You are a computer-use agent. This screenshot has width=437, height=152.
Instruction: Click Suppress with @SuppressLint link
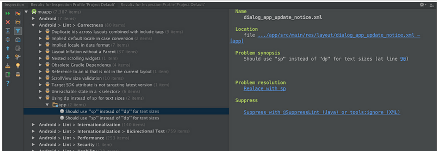tap(322, 112)
